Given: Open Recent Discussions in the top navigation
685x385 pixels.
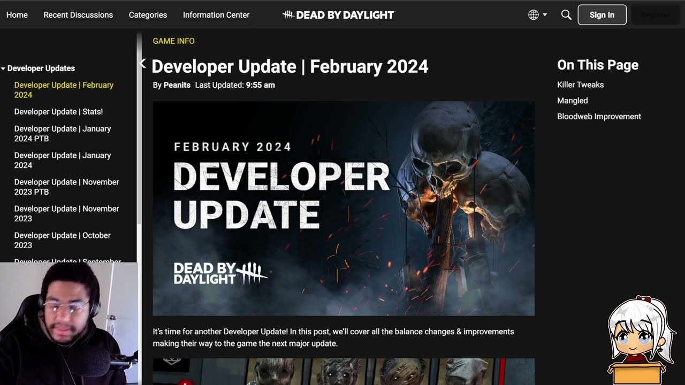Looking at the screenshot, I should [78, 15].
